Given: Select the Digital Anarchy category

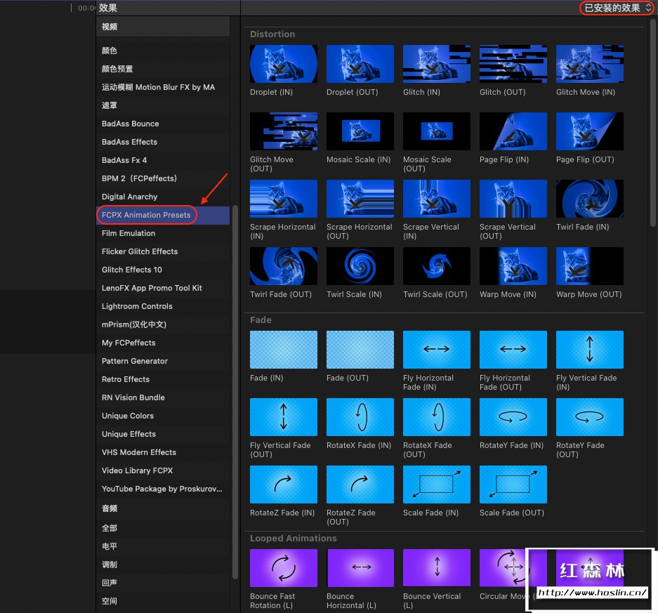Looking at the screenshot, I should [x=163, y=197].
